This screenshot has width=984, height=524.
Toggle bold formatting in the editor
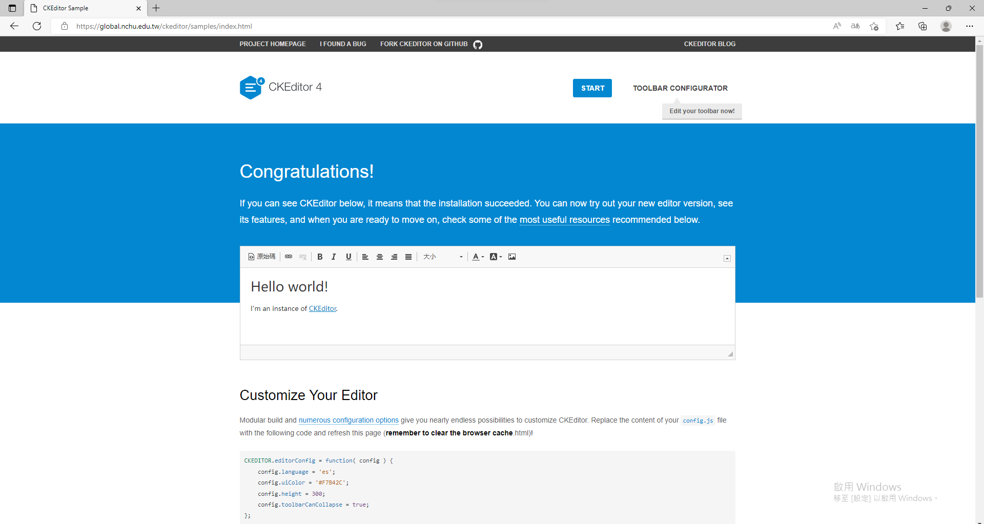click(320, 257)
